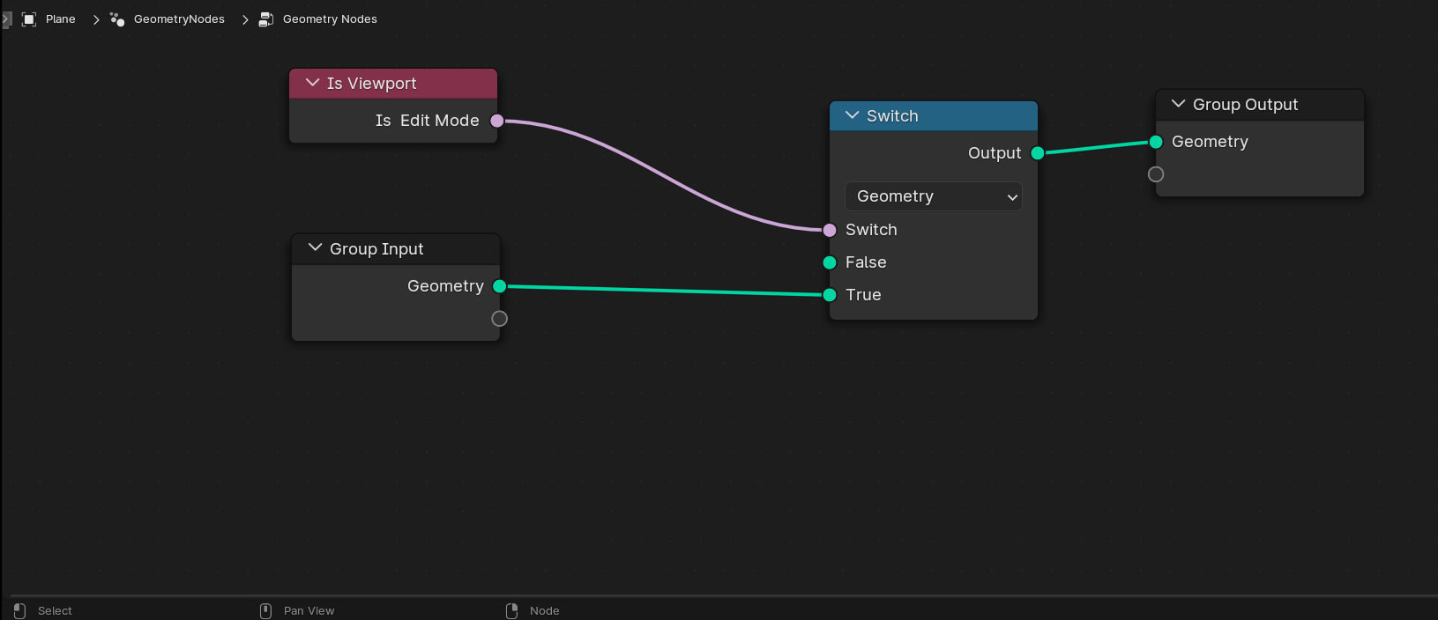The image size is (1438, 620).
Task: Click the mouse icon beside Node in status bar
Action: (x=511, y=610)
